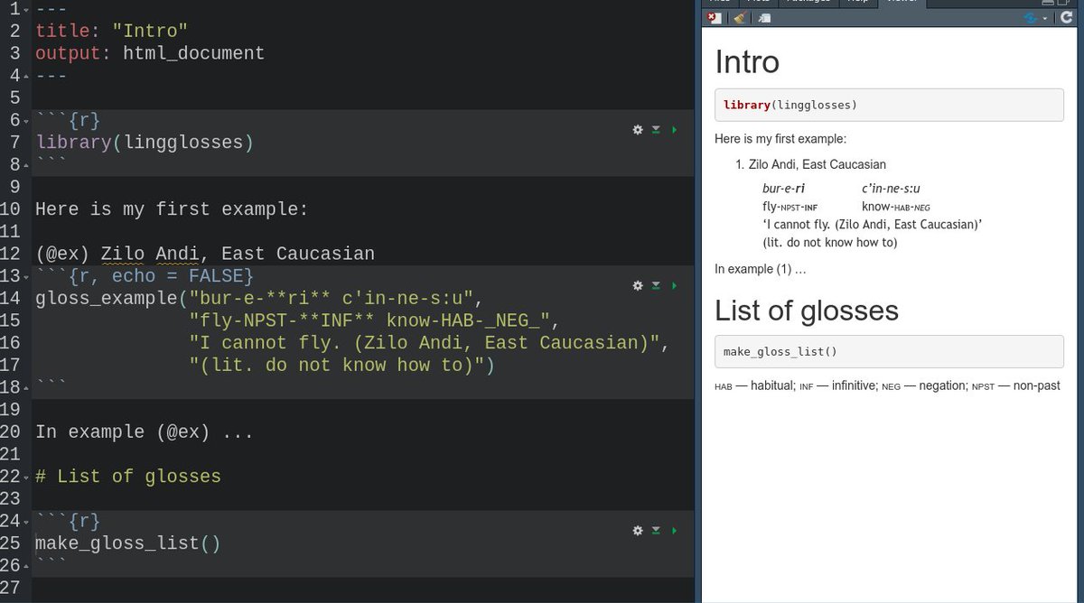Remove current Viewer item with red X icon
This screenshot has height=603, width=1084.
(x=714, y=17)
